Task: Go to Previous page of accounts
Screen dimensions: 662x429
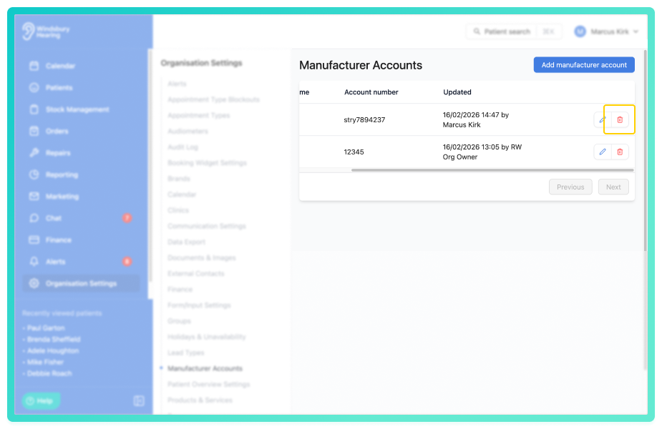Action: [570, 187]
